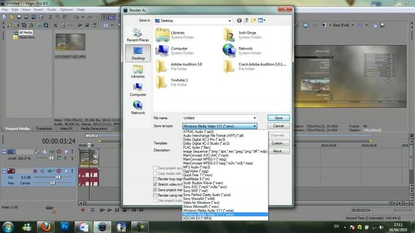Open File name history dropdown arrow

pos(255,118)
